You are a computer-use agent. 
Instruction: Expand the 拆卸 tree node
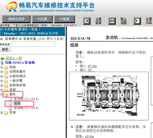point(2,90)
